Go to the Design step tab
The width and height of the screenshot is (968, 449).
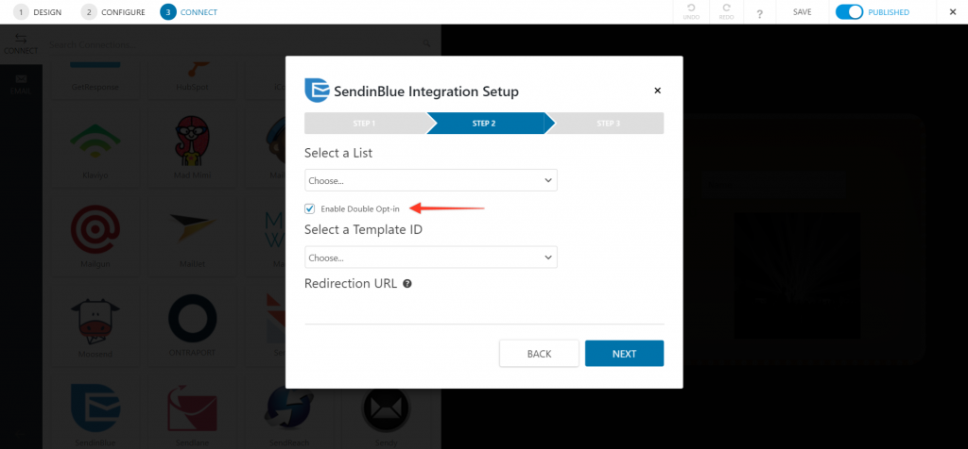38,11
